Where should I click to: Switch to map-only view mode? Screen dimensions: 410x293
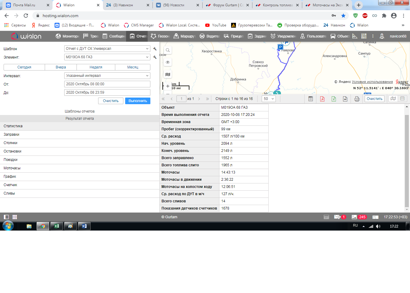(x=393, y=99)
